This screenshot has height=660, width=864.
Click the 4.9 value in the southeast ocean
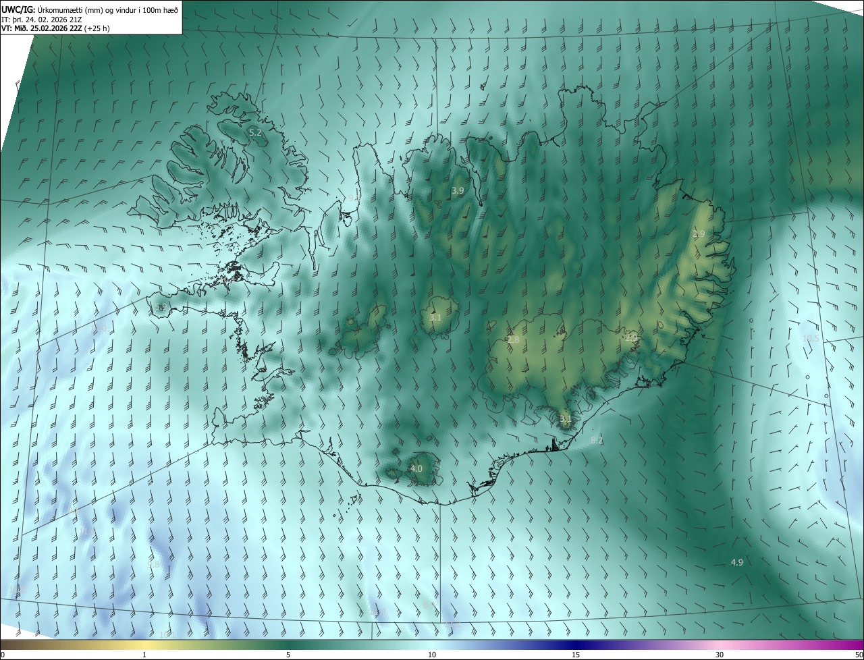[737, 562]
